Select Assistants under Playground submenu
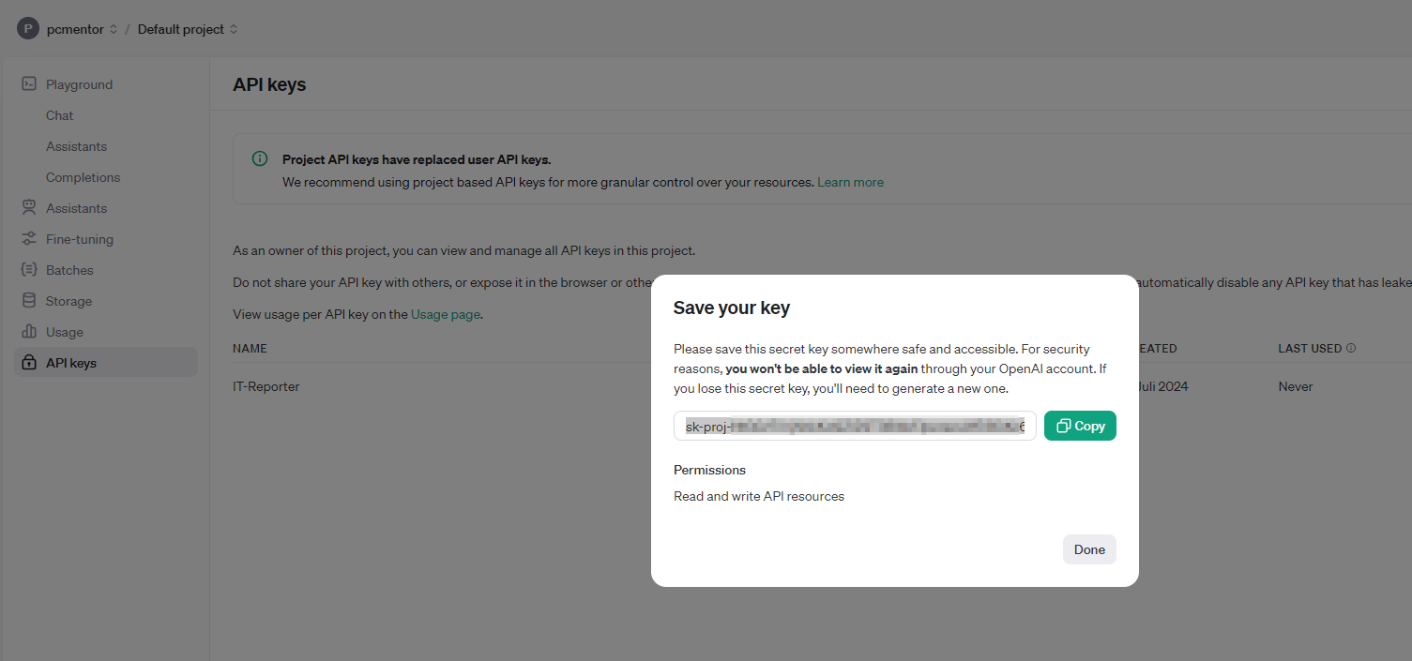1412x661 pixels. tap(76, 146)
